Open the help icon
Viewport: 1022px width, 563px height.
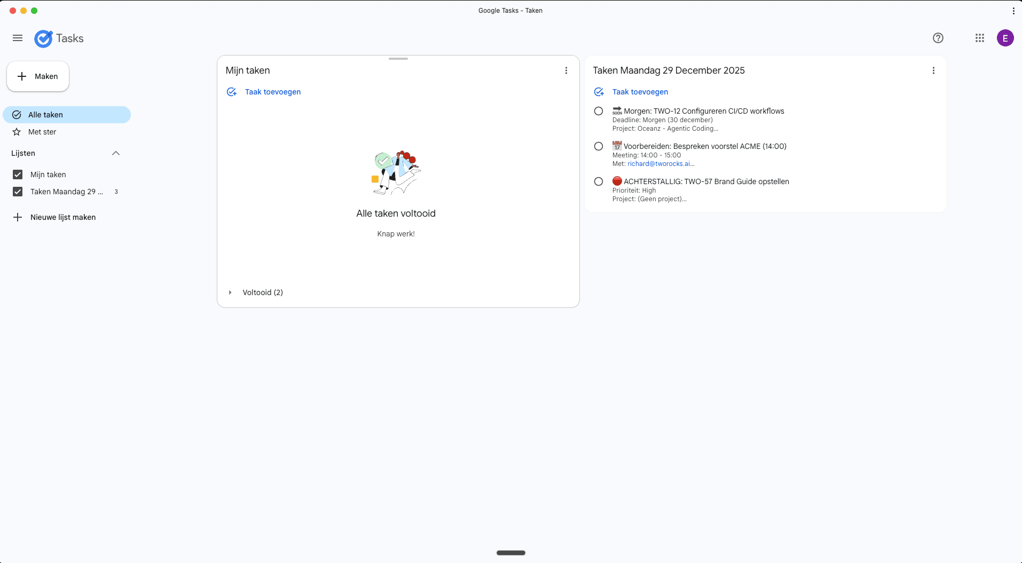click(938, 38)
